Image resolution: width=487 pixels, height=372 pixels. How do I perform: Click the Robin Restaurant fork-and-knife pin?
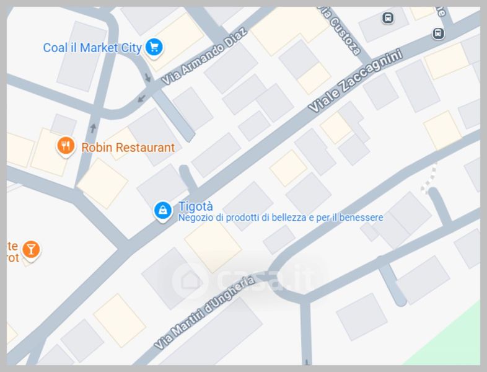pyautogui.click(x=66, y=146)
